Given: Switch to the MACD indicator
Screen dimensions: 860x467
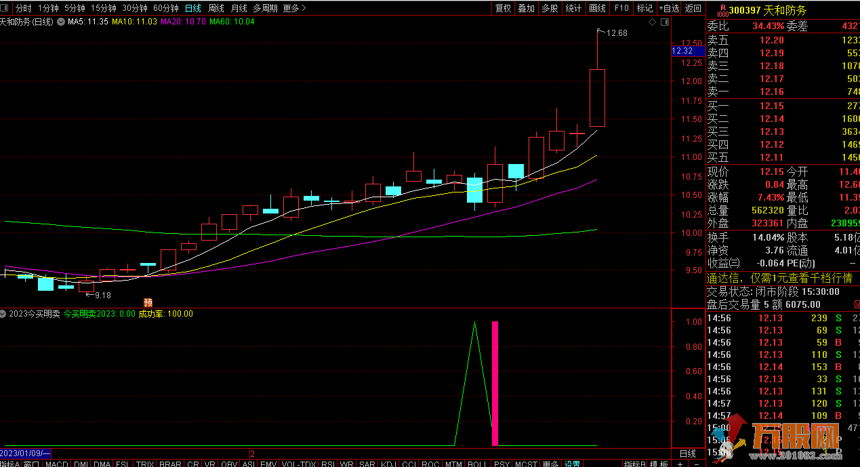Looking at the screenshot, I should 56,464.
